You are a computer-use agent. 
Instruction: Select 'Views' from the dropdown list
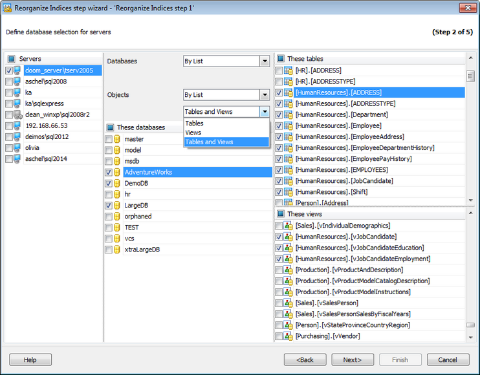tap(193, 133)
